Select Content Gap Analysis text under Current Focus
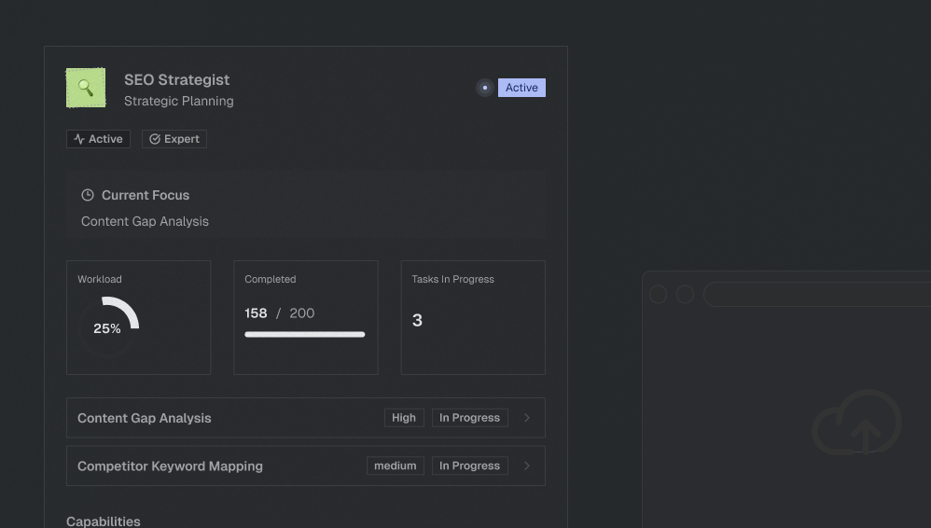This screenshot has height=528, width=931. 145,221
